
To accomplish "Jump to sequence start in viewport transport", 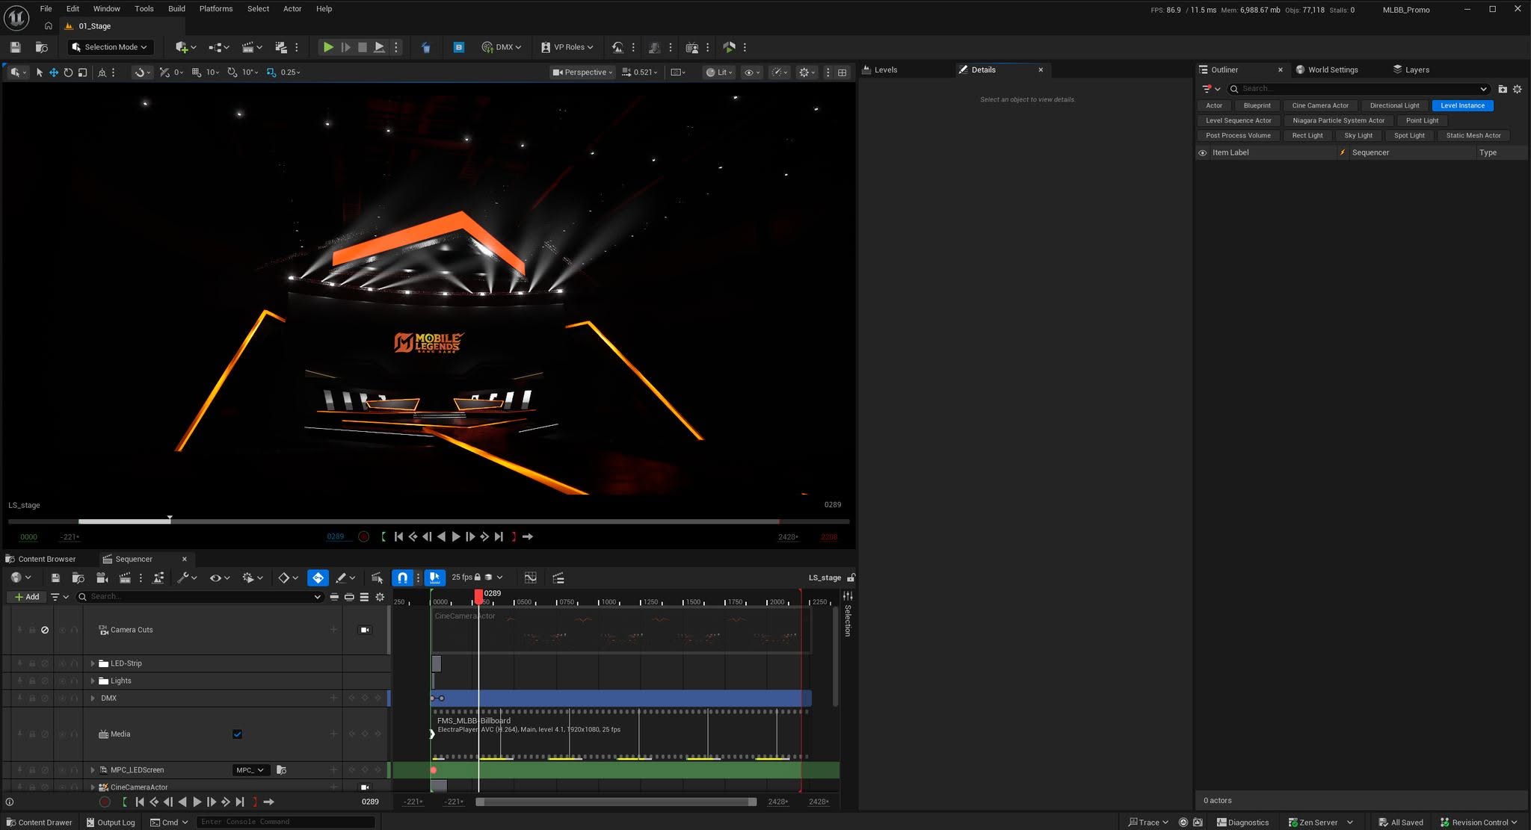I will point(398,536).
